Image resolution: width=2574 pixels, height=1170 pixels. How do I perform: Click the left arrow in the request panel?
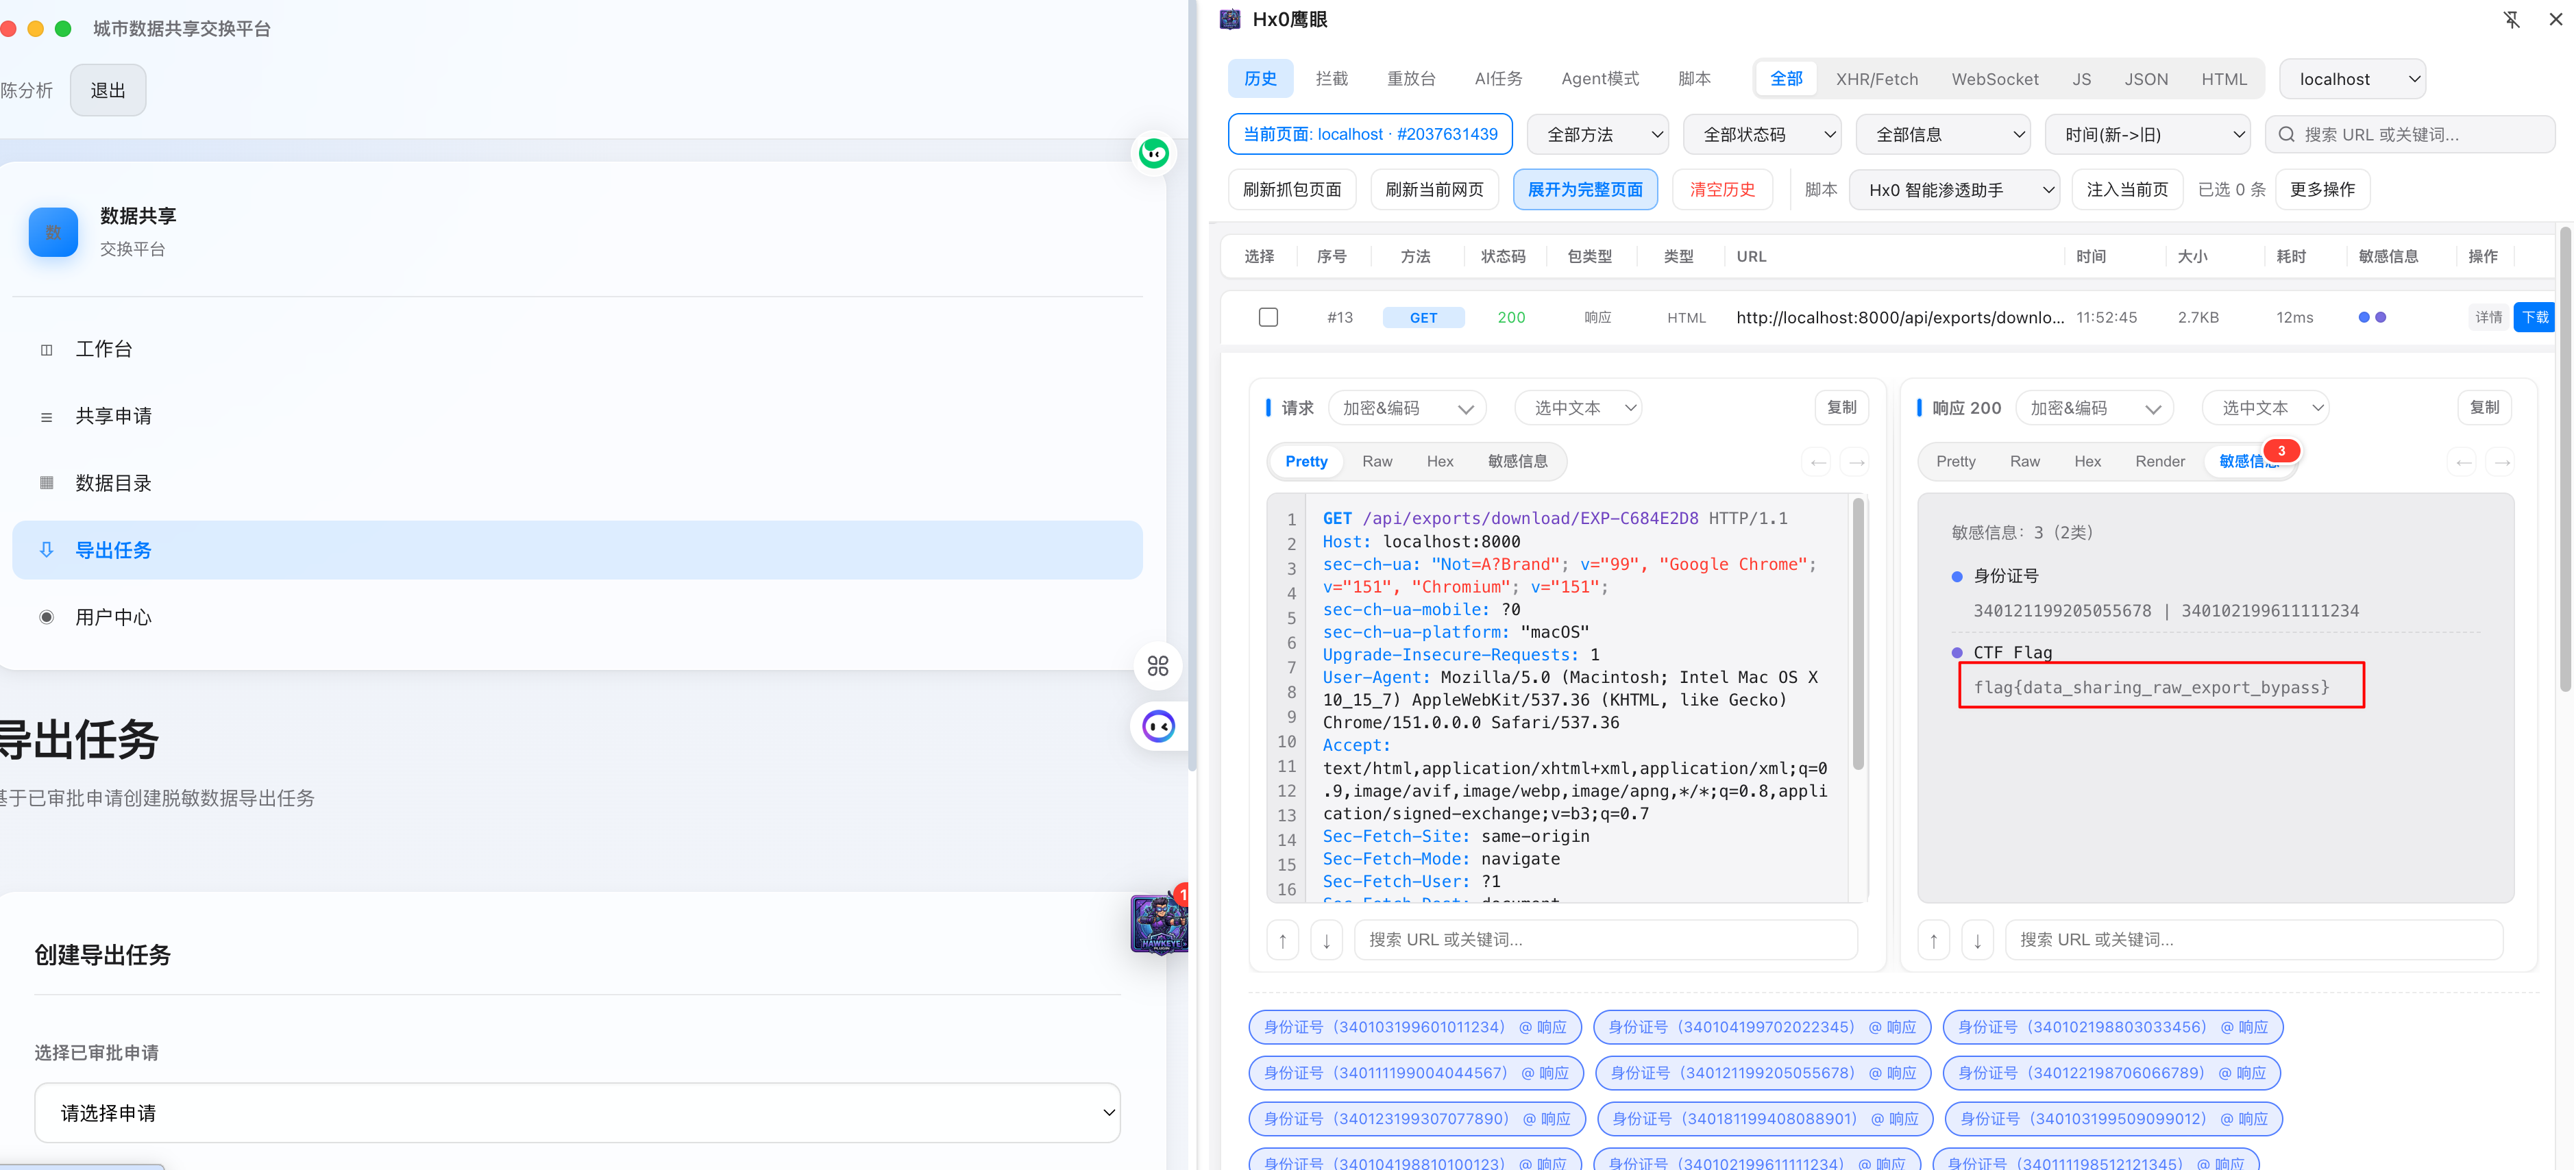click(1819, 462)
